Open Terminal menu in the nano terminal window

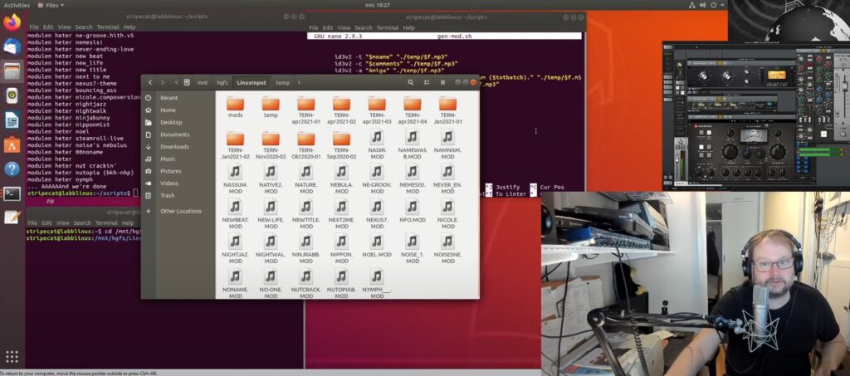(387, 27)
